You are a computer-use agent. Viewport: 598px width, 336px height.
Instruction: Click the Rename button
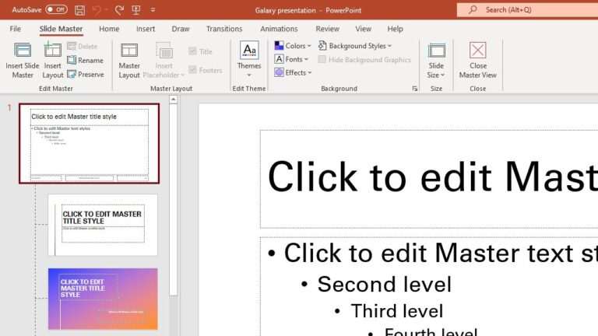tap(86, 60)
